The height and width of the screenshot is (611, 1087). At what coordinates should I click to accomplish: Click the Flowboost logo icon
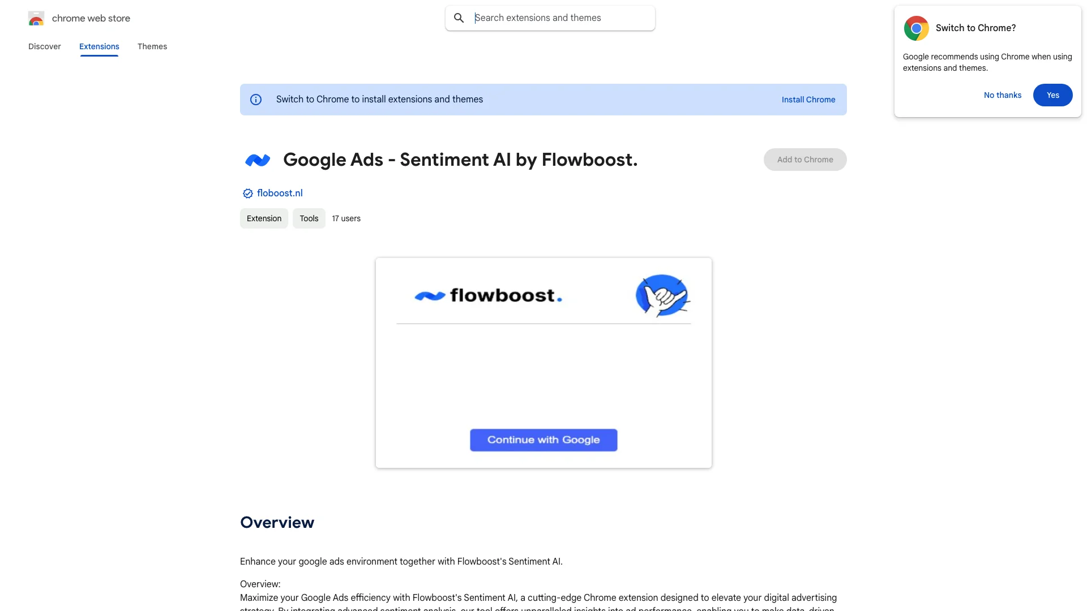coord(257,160)
